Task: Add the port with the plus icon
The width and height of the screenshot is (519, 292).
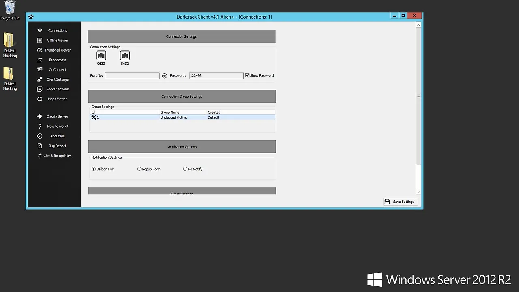Action: point(165,76)
